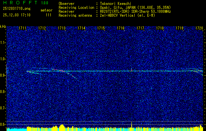
Task: Click the 1.0 kHz axis label
Action: (3, 59)
